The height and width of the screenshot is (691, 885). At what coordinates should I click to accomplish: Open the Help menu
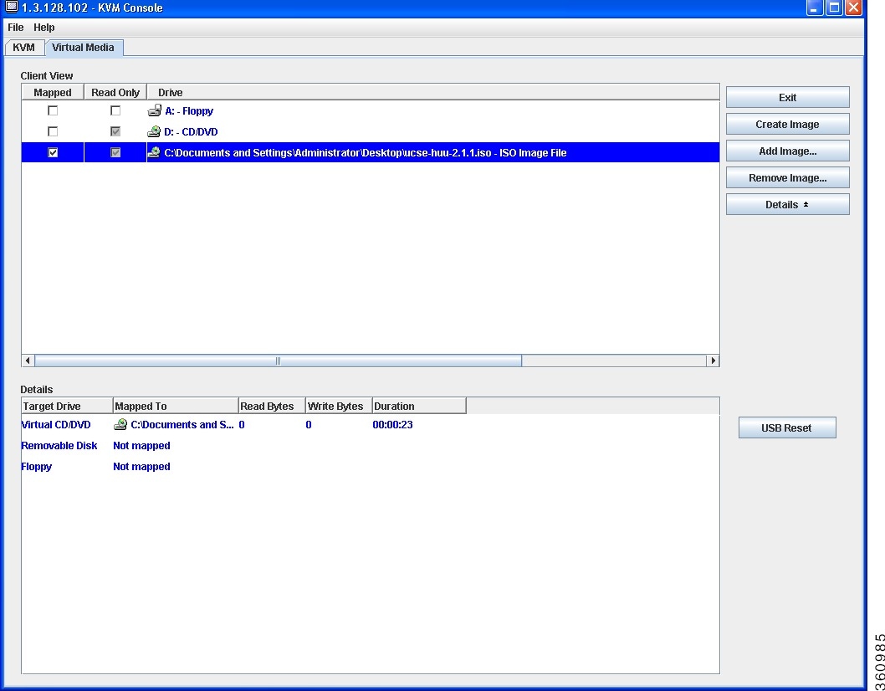point(44,27)
